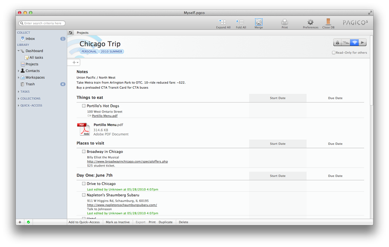Click Start Date header in Day One section
This screenshot has width=389, height=247.
point(277,176)
